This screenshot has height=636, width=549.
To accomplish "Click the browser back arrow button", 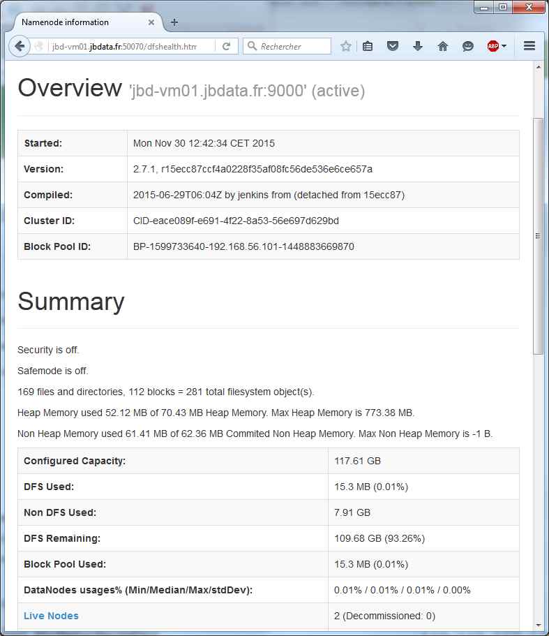I will 20,46.
